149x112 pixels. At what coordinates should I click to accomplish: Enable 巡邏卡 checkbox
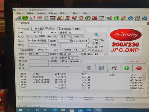(x=90, y=43)
